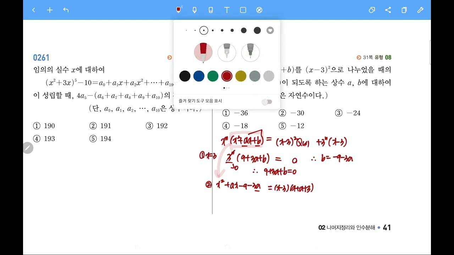The width and height of the screenshot is (454, 255).
Task: Add pen to favorites with heart icon
Action: (x=270, y=30)
